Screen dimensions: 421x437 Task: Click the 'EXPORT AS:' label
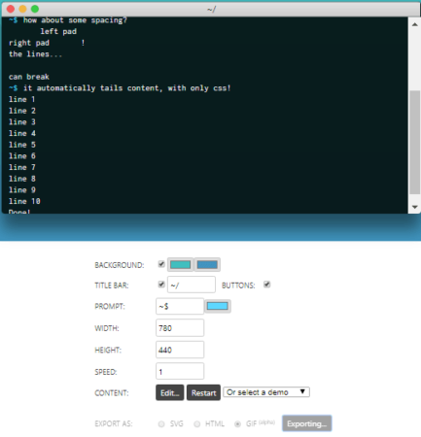coord(114,423)
